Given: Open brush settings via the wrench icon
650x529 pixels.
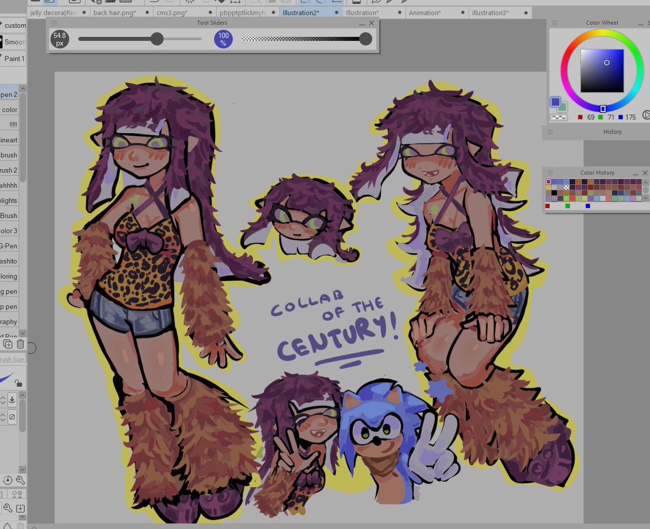Looking at the screenshot, I should (x=20, y=480).
